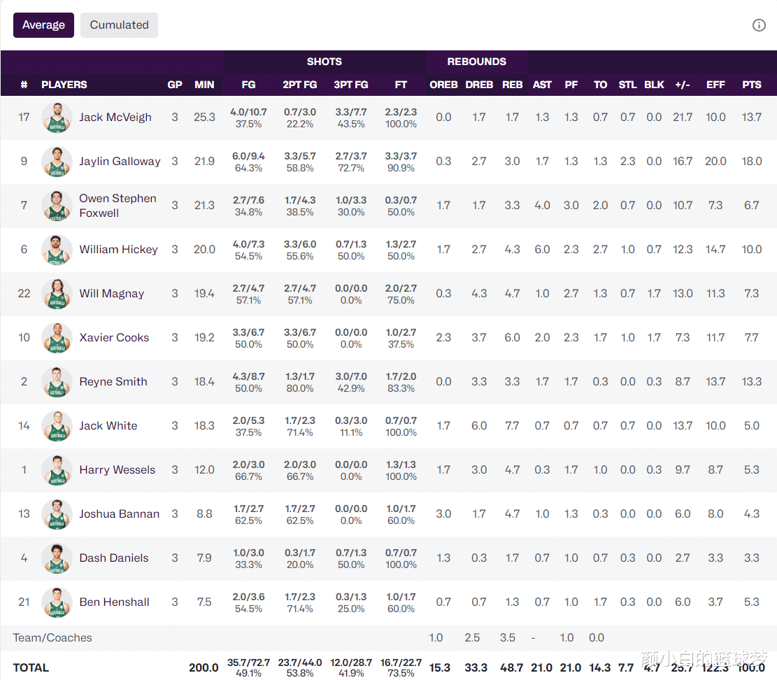Open Dash Daniels' player photo
This screenshot has width=777, height=680.
coord(57,558)
